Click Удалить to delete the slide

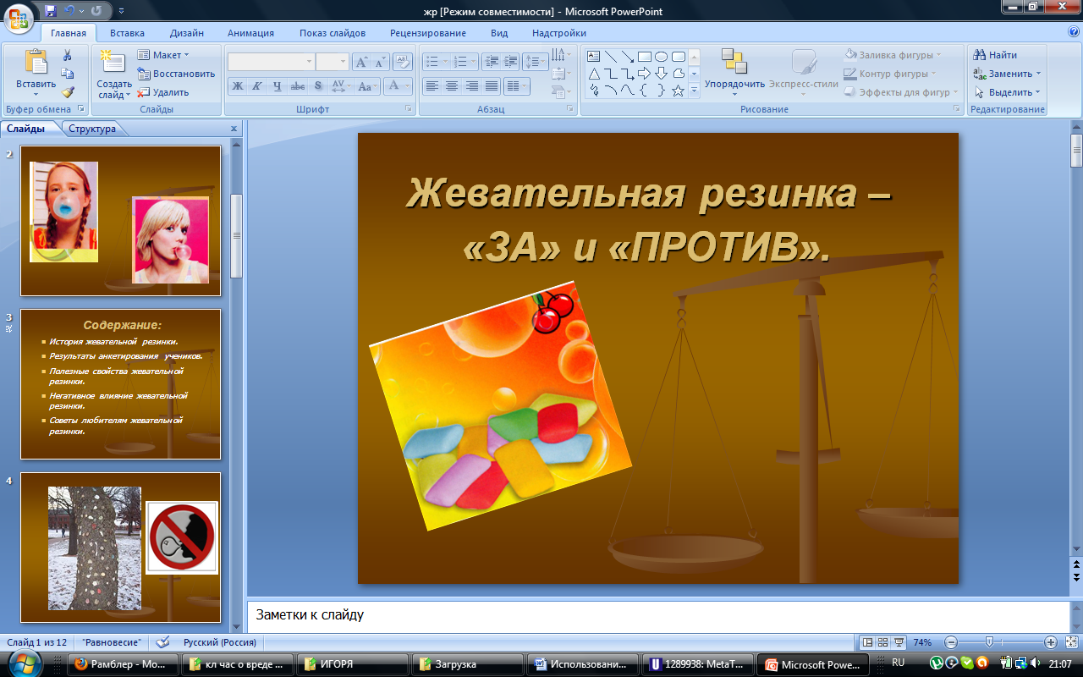click(163, 92)
